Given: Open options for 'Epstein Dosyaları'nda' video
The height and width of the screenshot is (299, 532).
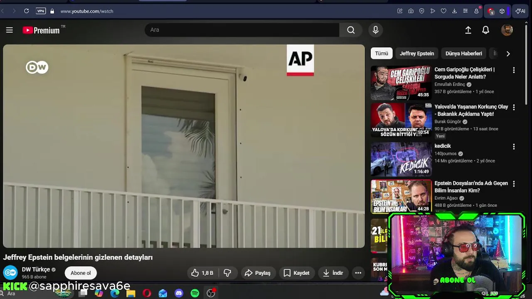Looking at the screenshot, I should (x=514, y=184).
